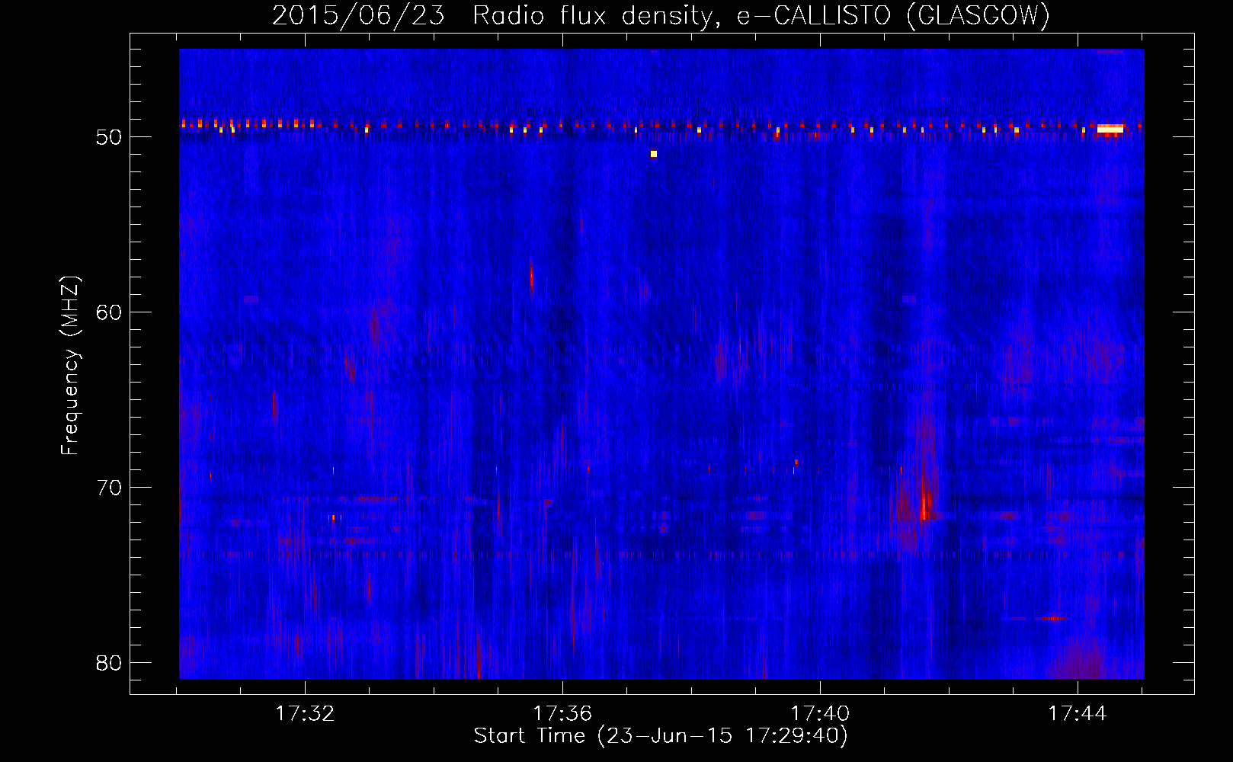Screen dimensions: 1233x762
Task: Click the bright white bar near 17:44 at 50 MHz
Action: click(1110, 129)
